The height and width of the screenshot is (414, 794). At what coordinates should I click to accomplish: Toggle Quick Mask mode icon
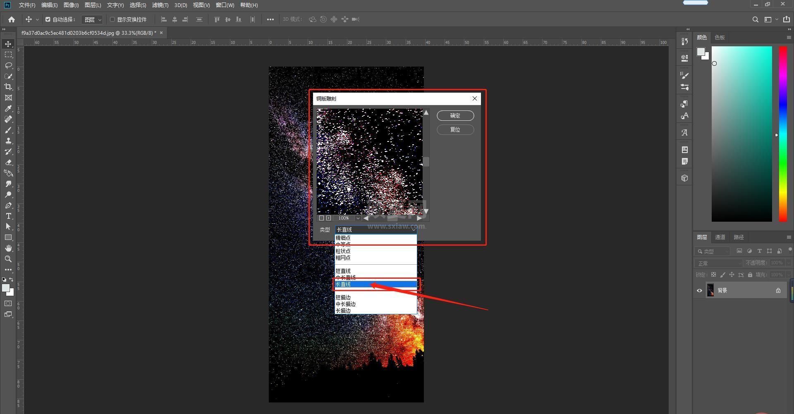pos(8,304)
